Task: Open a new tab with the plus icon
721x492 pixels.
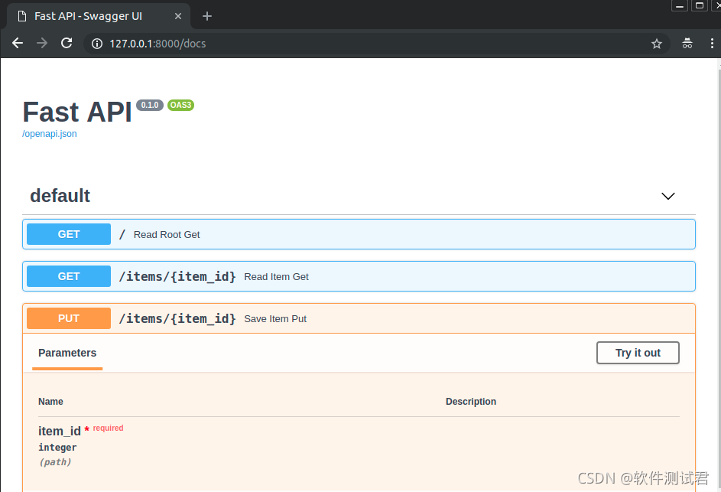Action: [x=207, y=17]
